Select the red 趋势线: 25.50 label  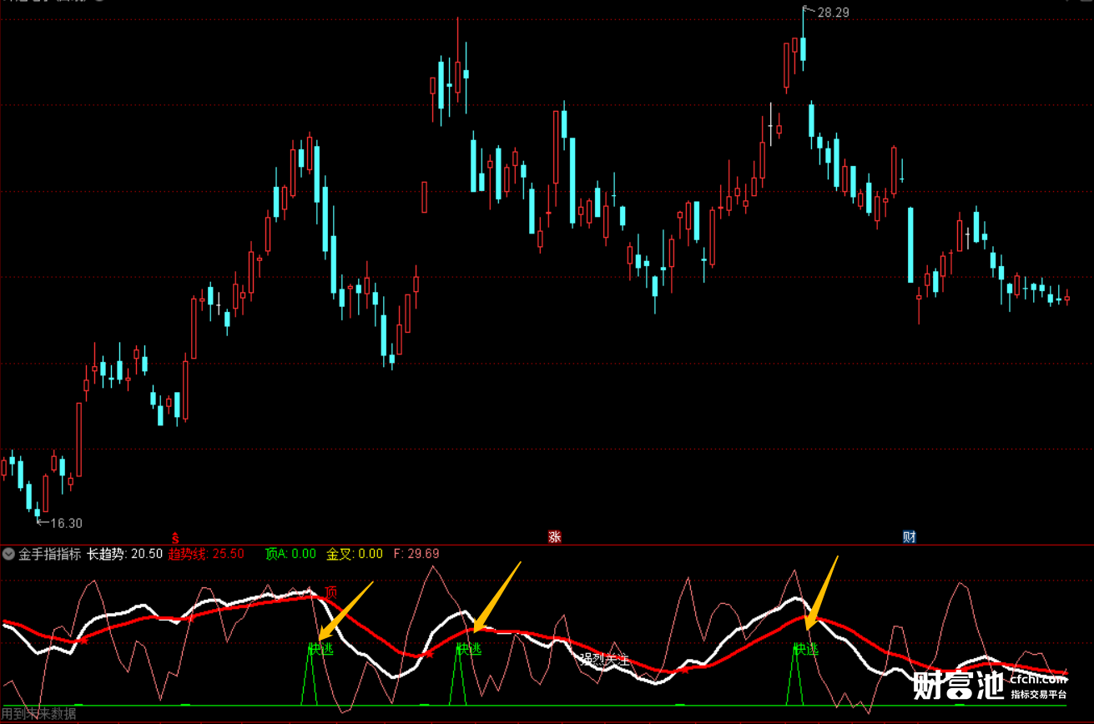point(206,554)
